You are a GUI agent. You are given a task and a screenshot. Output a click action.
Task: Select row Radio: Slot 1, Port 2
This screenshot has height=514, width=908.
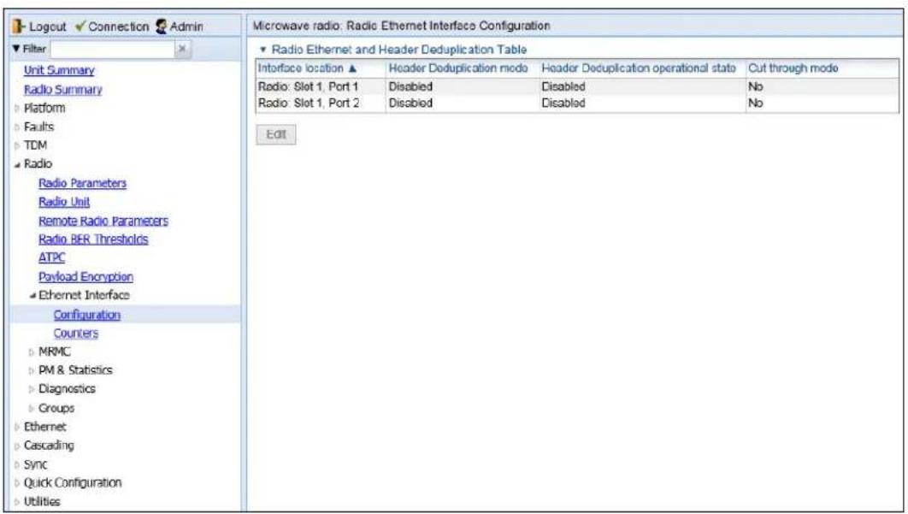pos(577,103)
